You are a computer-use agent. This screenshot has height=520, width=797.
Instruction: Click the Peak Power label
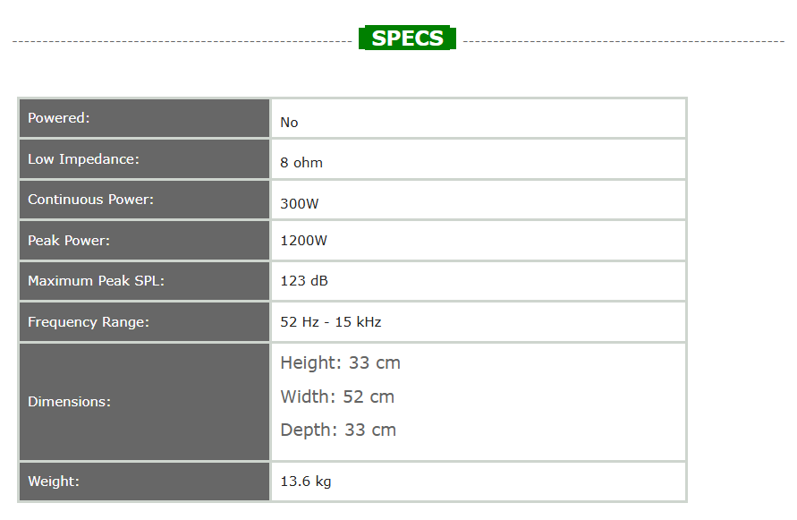click(x=69, y=241)
